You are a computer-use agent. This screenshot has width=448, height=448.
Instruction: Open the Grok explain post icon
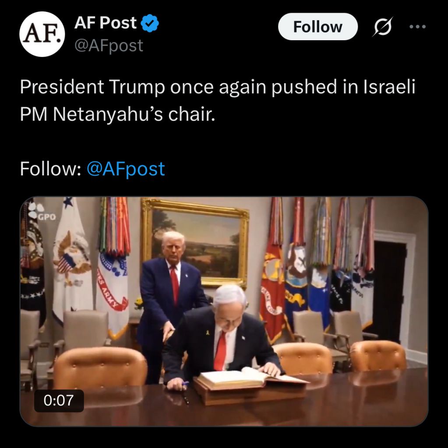(382, 27)
